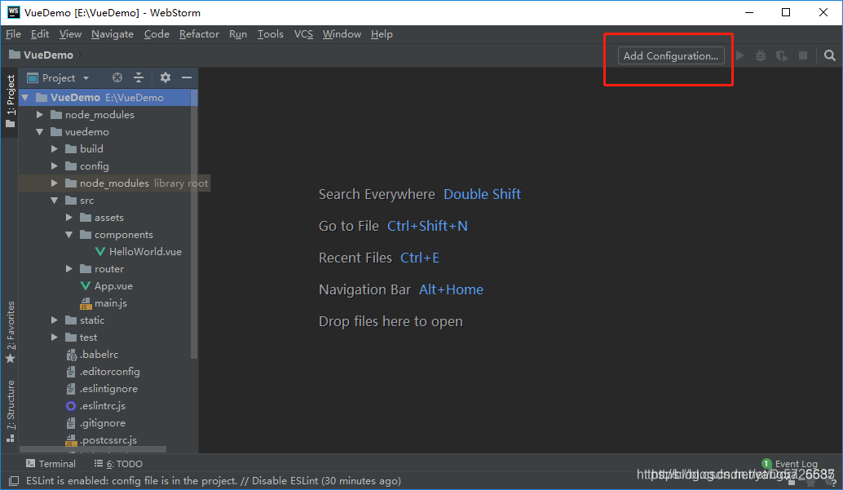Image resolution: width=843 pixels, height=490 pixels.
Task: Open the Help menu
Action: [x=382, y=34]
